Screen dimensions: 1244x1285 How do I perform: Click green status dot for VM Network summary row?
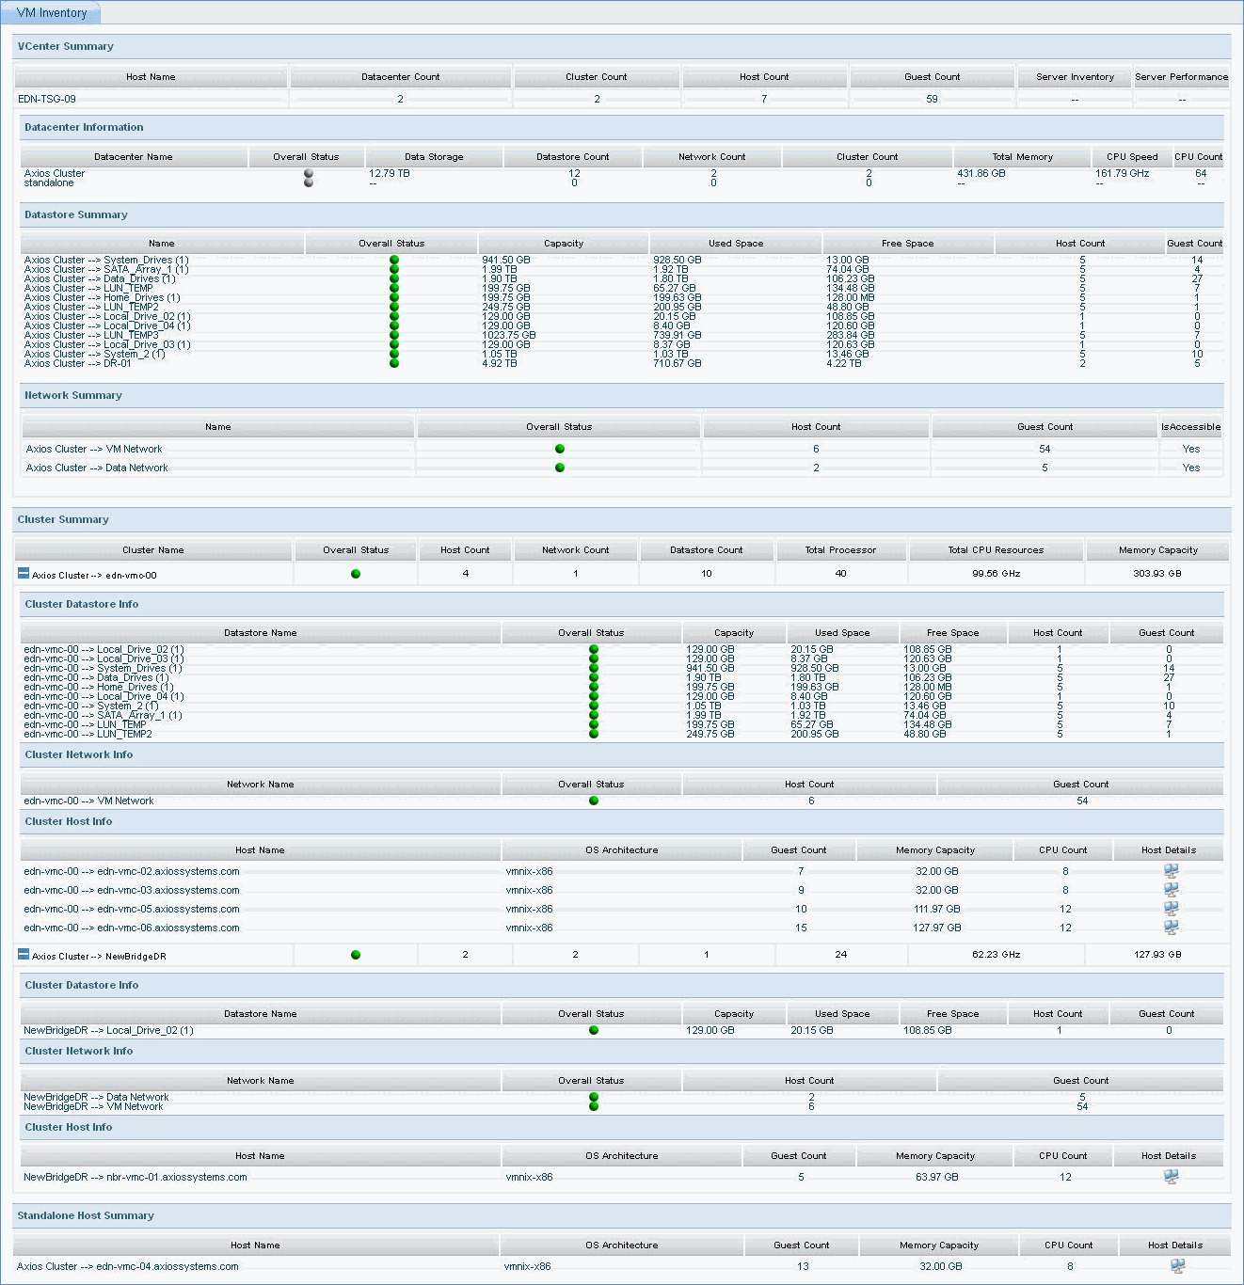tap(560, 449)
